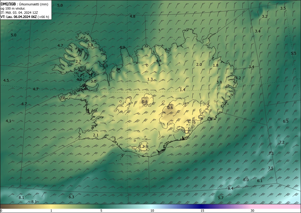Select the color scale label '15'

(202, 211)
